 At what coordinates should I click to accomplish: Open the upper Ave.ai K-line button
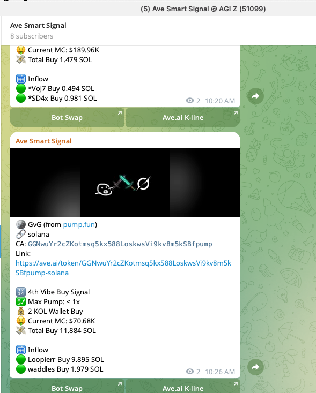183,118
